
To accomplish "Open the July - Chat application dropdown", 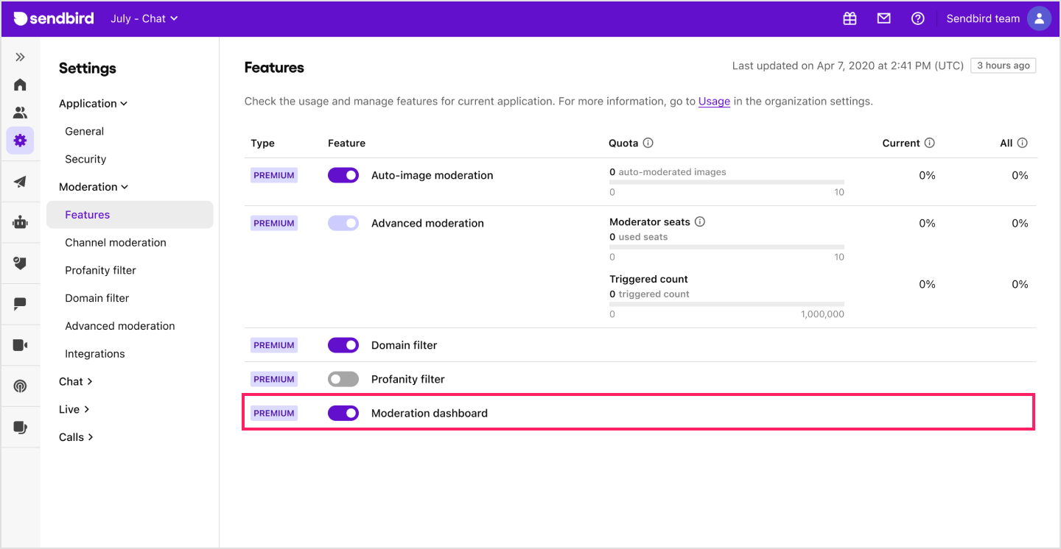I will coord(144,18).
